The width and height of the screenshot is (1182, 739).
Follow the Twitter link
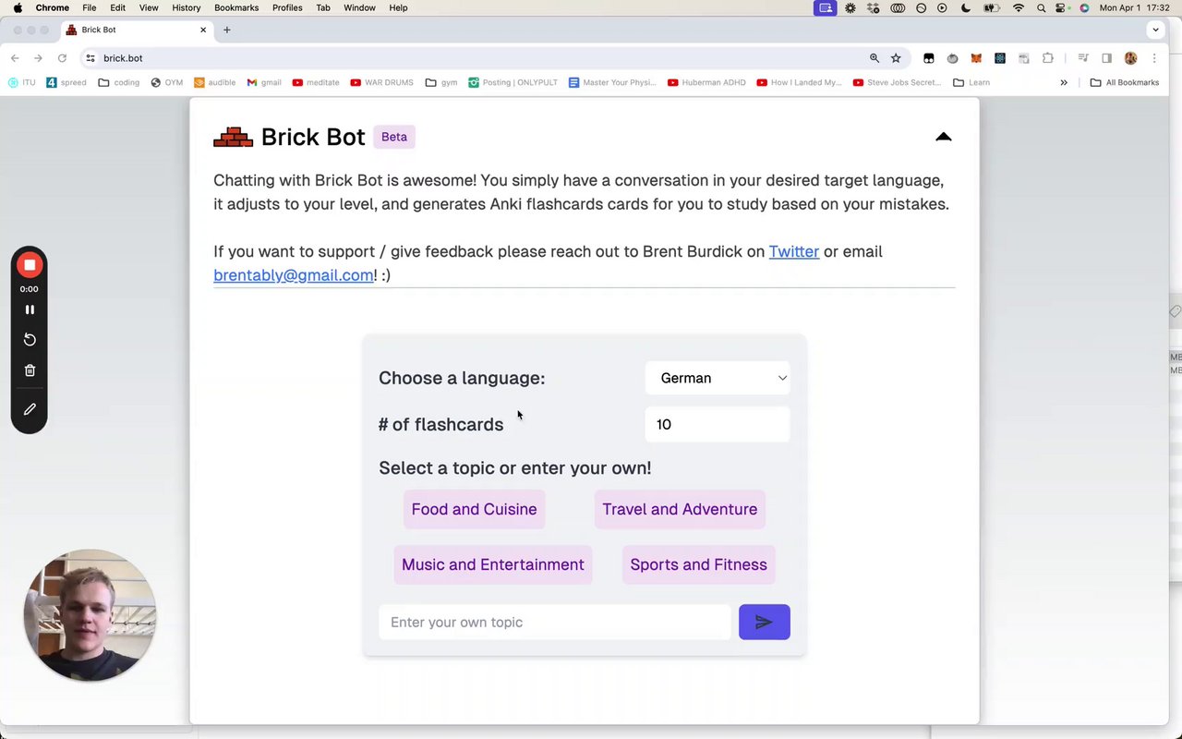point(793,251)
